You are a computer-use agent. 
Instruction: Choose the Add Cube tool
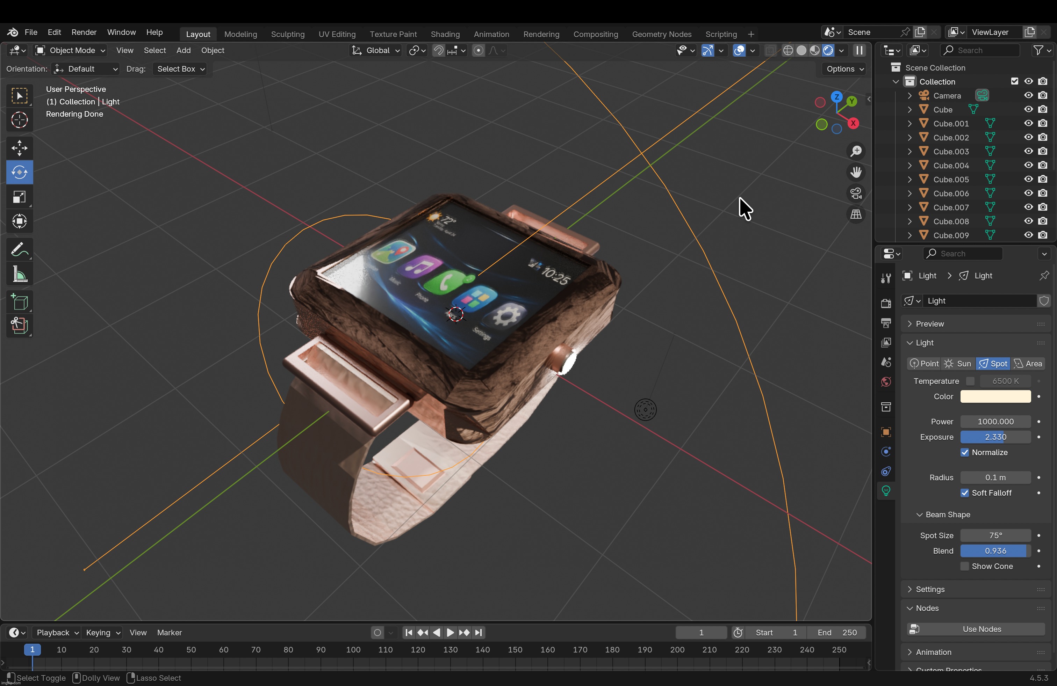pyautogui.click(x=19, y=302)
